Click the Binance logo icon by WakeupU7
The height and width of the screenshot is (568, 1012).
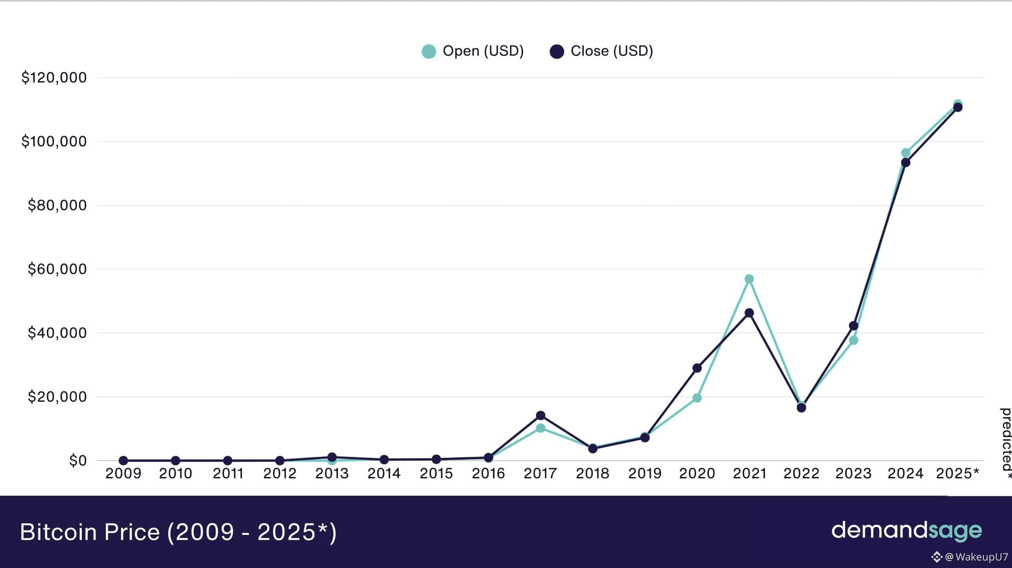936,557
